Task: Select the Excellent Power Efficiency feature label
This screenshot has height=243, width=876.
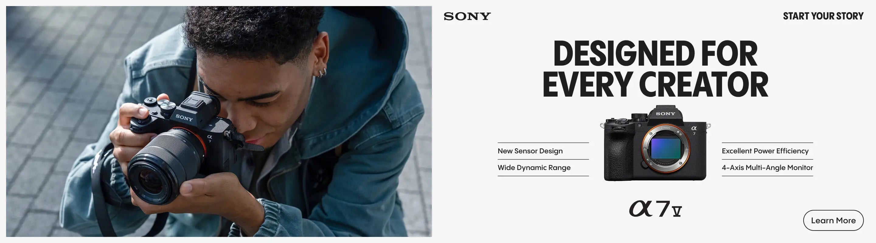Action: 765,151
